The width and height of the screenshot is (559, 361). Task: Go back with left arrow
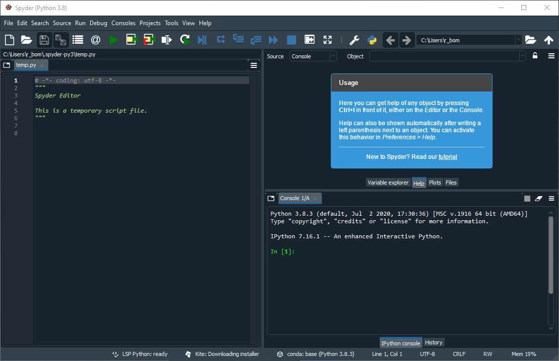390,40
